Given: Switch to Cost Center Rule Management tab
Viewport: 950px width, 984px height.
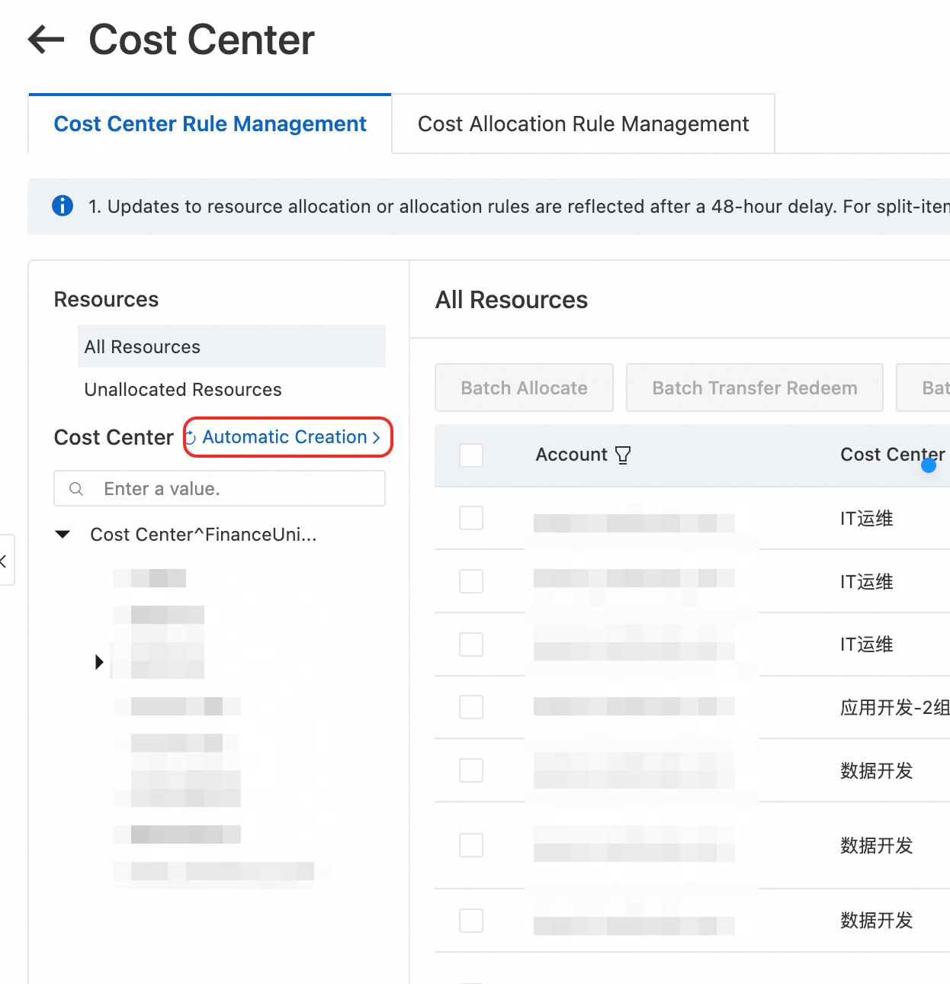Looking at the screenshot, I should [x=210, y=124].
